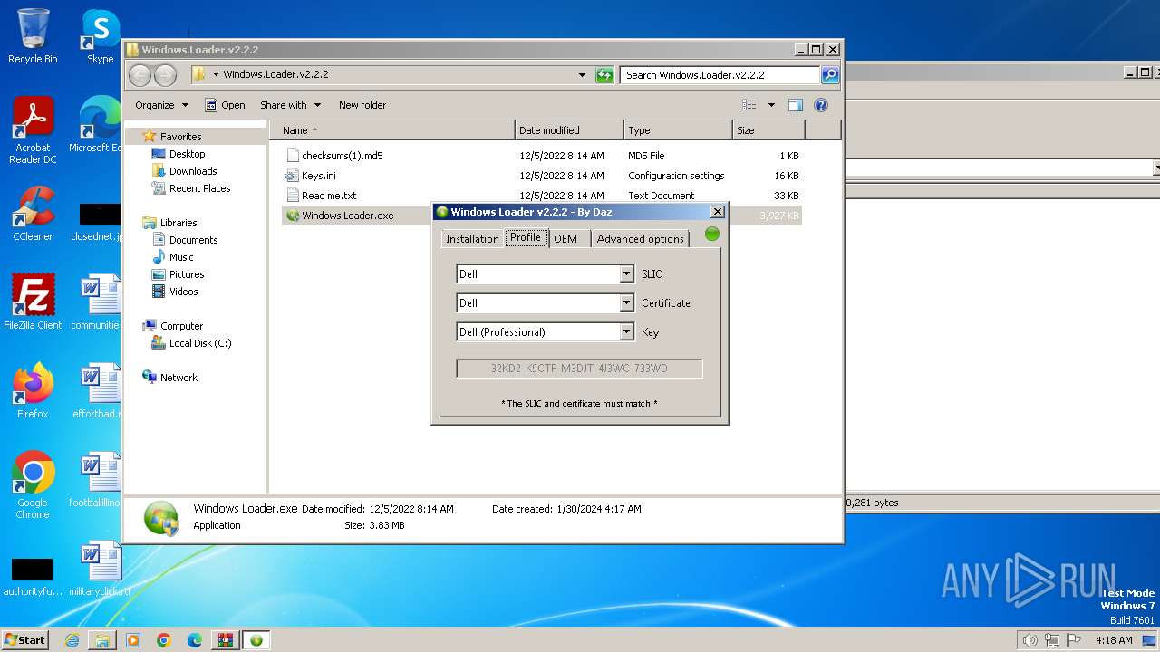The height and width of the screenshot is (652, 1160).
Task: Click the search magnifier icon
Action: pyautogui.click(x=829, y=75)
